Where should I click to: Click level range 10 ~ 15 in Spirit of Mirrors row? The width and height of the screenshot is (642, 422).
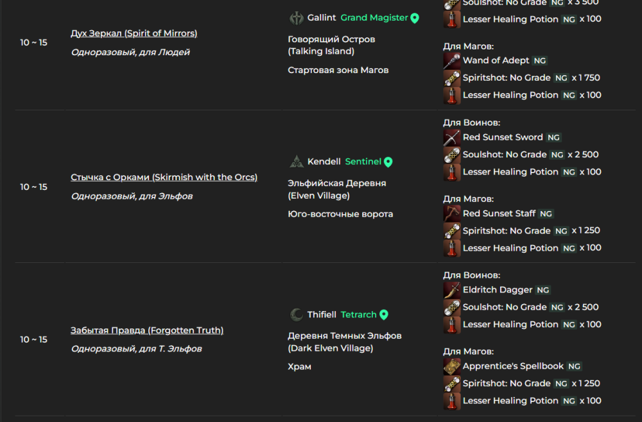coord(33,42)
